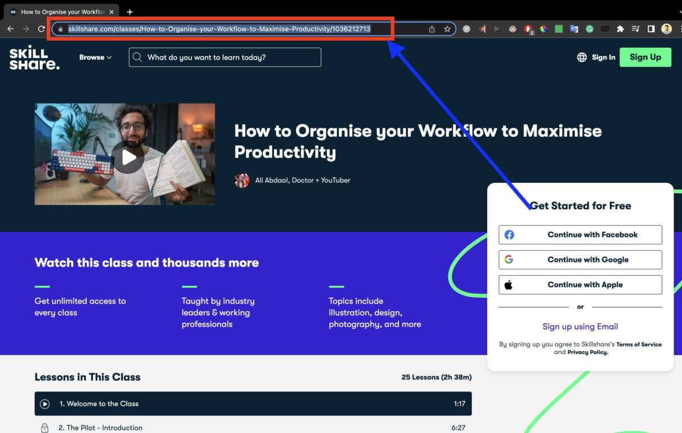The image size is (682, 433).
Task: Click the Skillshare URL in address bar
Action: pos(219,29)
